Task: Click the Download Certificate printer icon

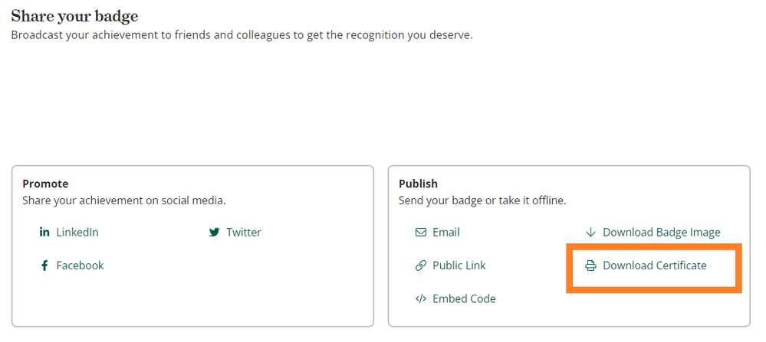Action: click(x=591, y=265)
